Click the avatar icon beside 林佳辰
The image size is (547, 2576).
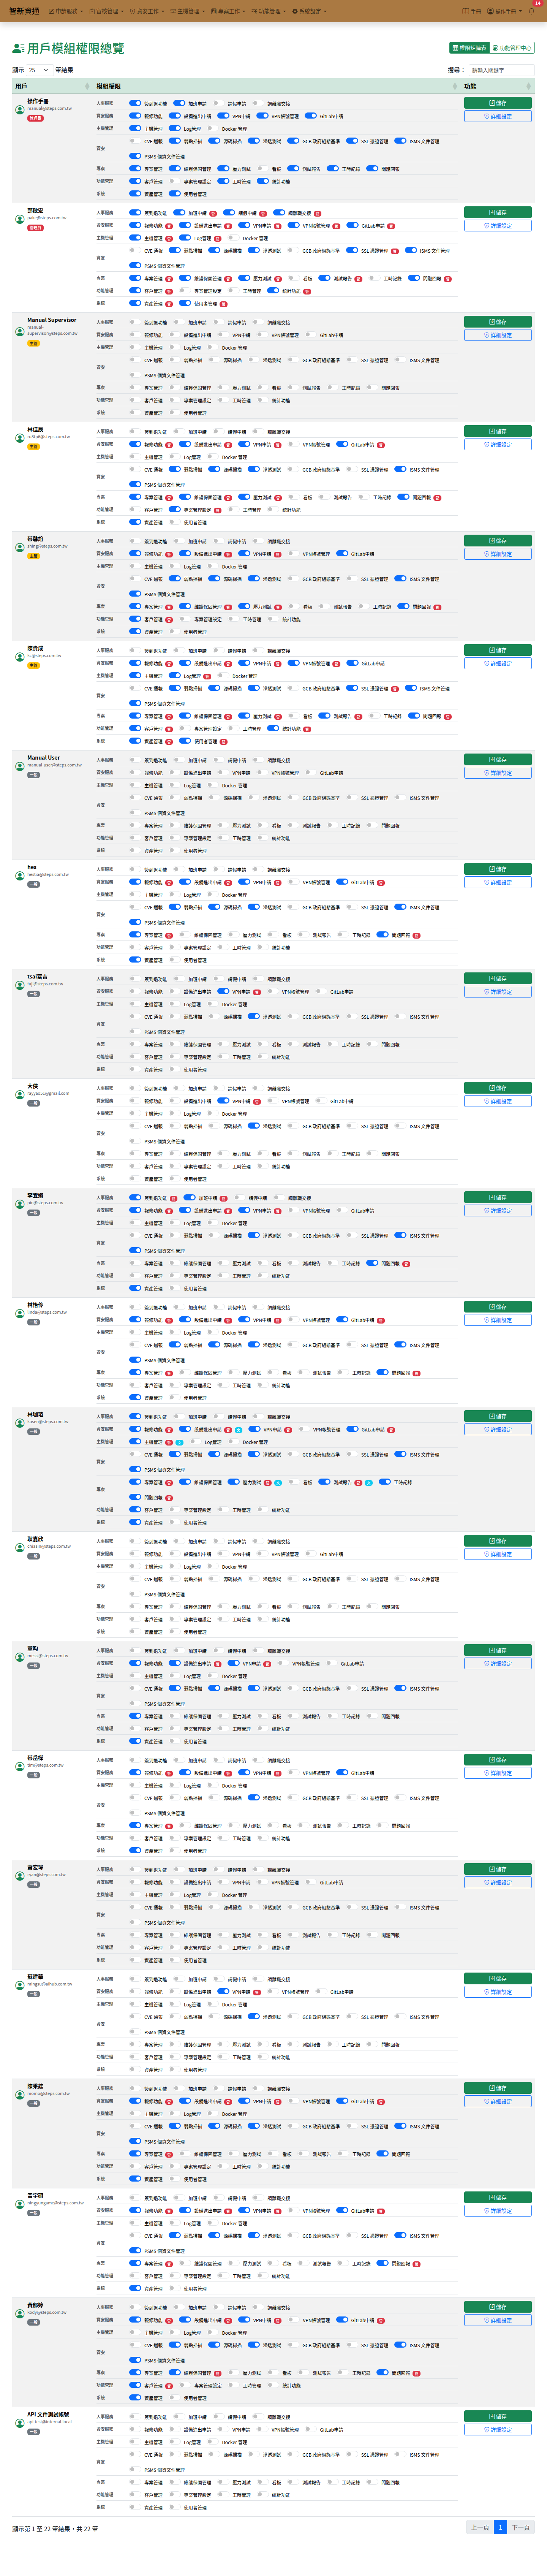point(20,438)
